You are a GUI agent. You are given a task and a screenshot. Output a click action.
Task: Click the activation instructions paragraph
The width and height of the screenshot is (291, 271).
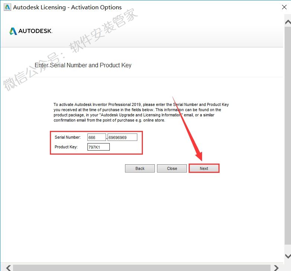[141, 112]
